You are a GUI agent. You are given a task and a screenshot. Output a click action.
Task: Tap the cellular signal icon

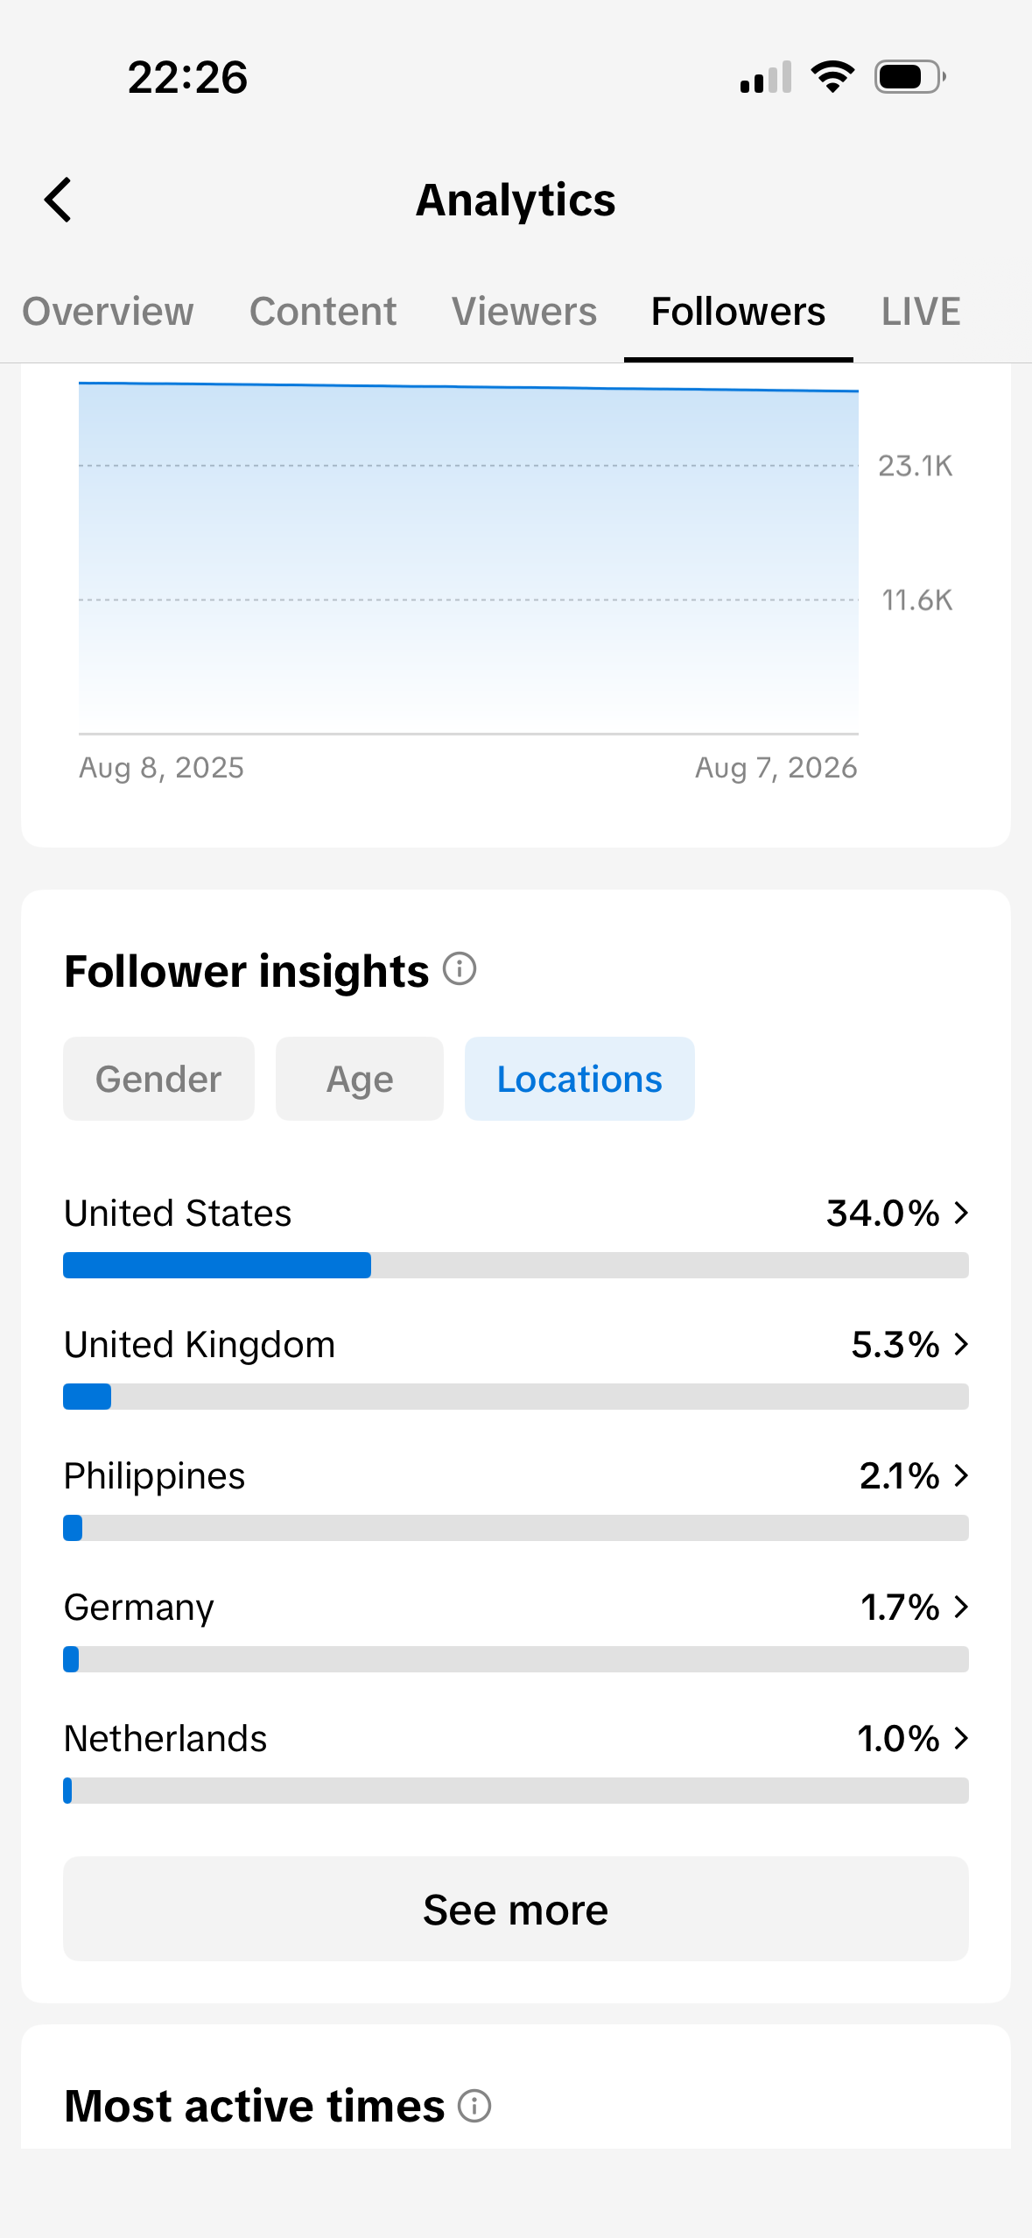click(x=766, y=77)
